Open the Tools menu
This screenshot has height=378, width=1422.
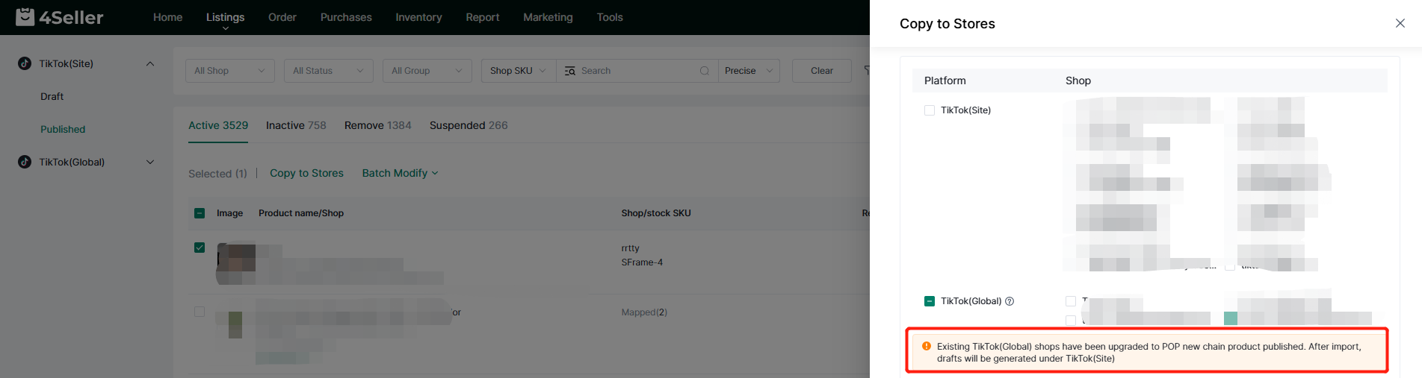pyautogui.click(x=610, y=17)
